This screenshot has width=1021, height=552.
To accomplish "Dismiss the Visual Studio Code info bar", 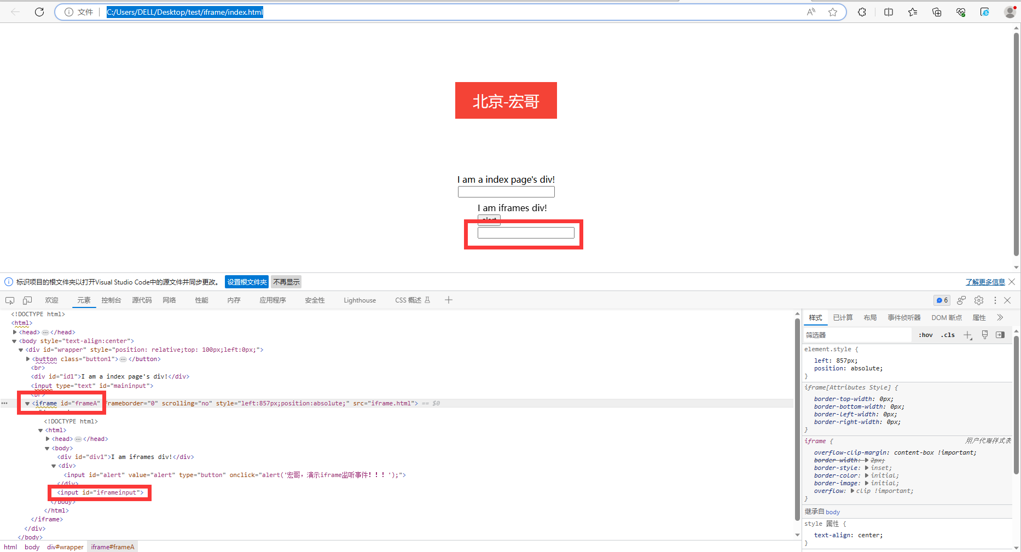I will (1012, 282).
